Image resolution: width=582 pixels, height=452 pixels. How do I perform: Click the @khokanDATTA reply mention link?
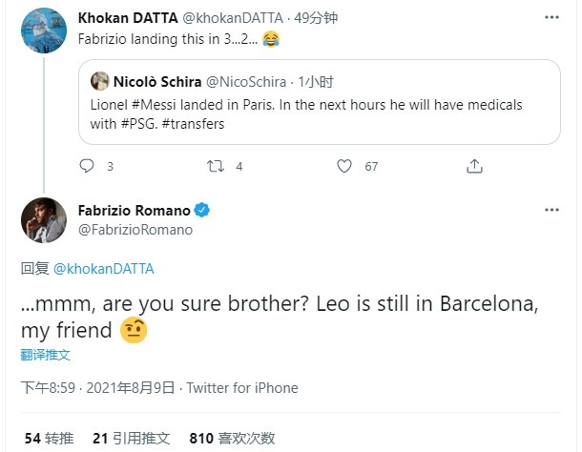coord(104,269)
